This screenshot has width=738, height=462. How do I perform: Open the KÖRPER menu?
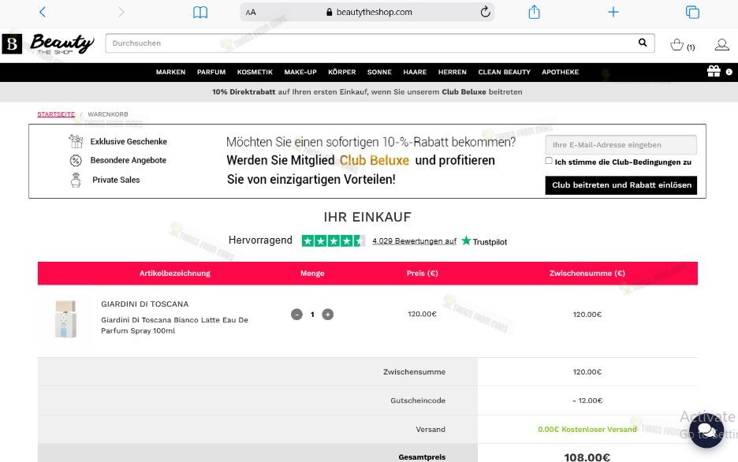pos(341,72)
